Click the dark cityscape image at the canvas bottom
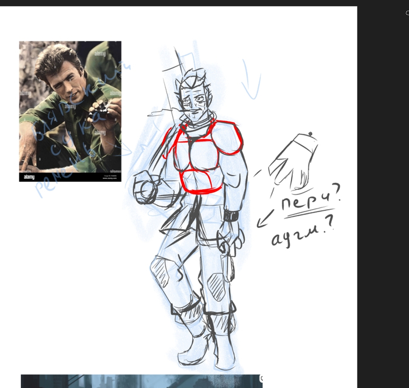Image resolution: width=409 pixels, height=388 pixels. (x=141, y=381)
